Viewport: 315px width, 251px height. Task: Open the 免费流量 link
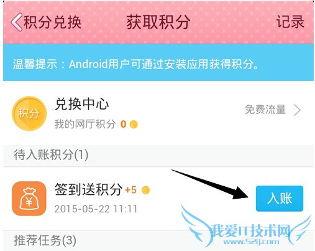click(x=265, y=110)
